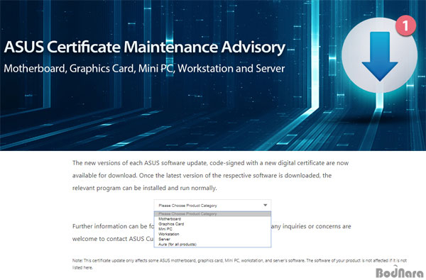Click the paragraph starting 'The new versions'
This screenshot has width=426, height=280.
point(210,176)
